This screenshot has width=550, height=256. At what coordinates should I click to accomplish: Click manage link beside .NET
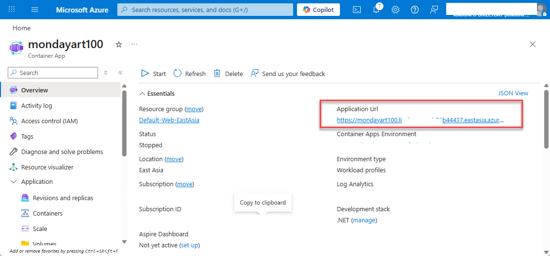click(x=364, y=220)
